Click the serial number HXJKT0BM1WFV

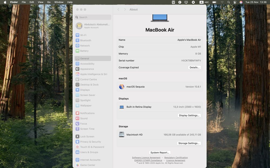click(191, 60)
